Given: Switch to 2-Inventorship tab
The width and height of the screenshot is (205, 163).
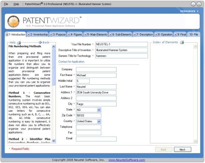Looking at the screenshot, I should click(x=37, y=35).
